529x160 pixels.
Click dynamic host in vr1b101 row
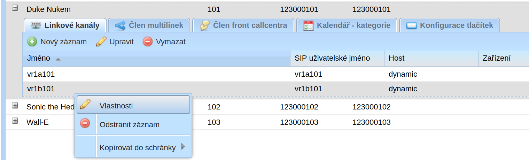[x=403, y=89]
